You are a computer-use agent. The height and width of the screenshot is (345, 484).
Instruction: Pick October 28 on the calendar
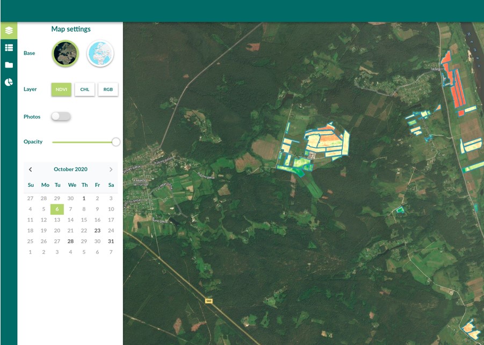point(70,241)
